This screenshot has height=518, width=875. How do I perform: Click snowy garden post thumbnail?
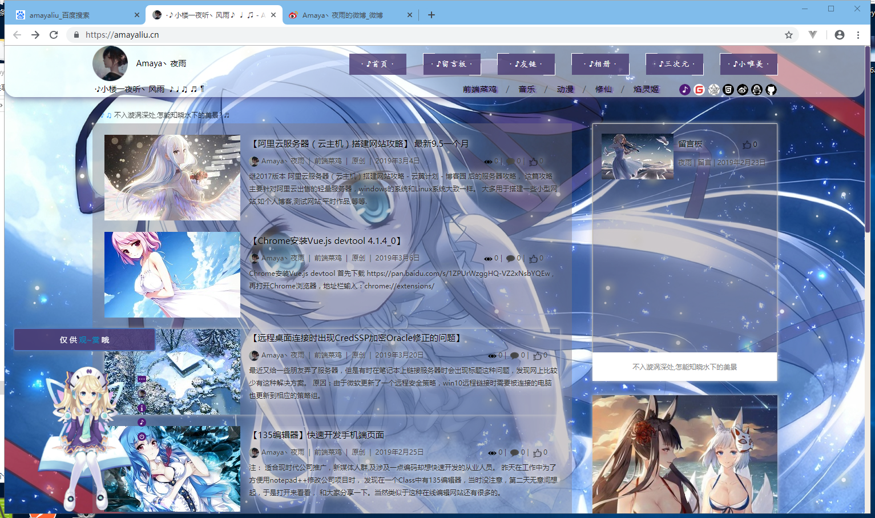click(x=172, y=371)
